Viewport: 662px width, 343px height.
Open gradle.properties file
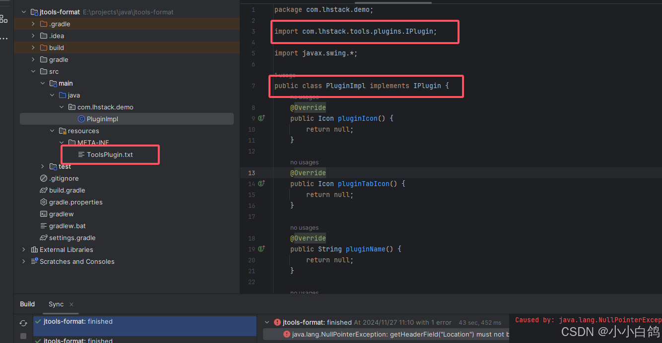pyautogui.click(x=76, y=202)
